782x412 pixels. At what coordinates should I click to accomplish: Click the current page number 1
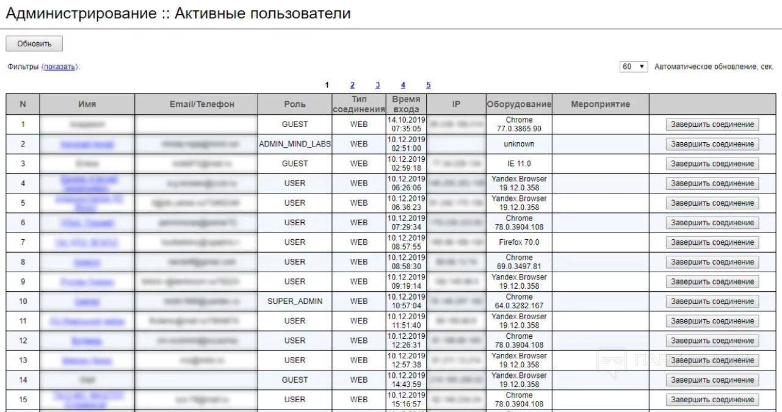pyautogui.click(x=327, y=85)
